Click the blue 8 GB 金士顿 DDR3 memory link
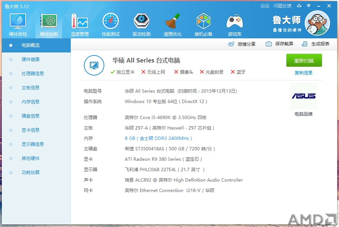Image resolution: width=339 pixels, height=227 pixels. click(x=158, y=138)
